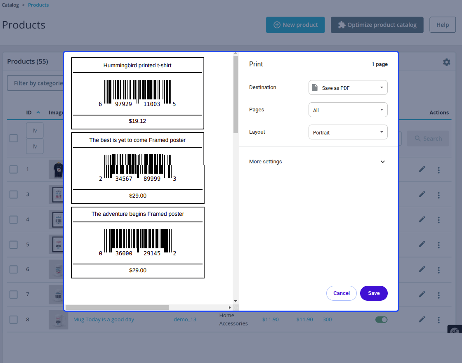Click edit pencil icon for product row 1
Screen dimensions: 462x363
422,169
